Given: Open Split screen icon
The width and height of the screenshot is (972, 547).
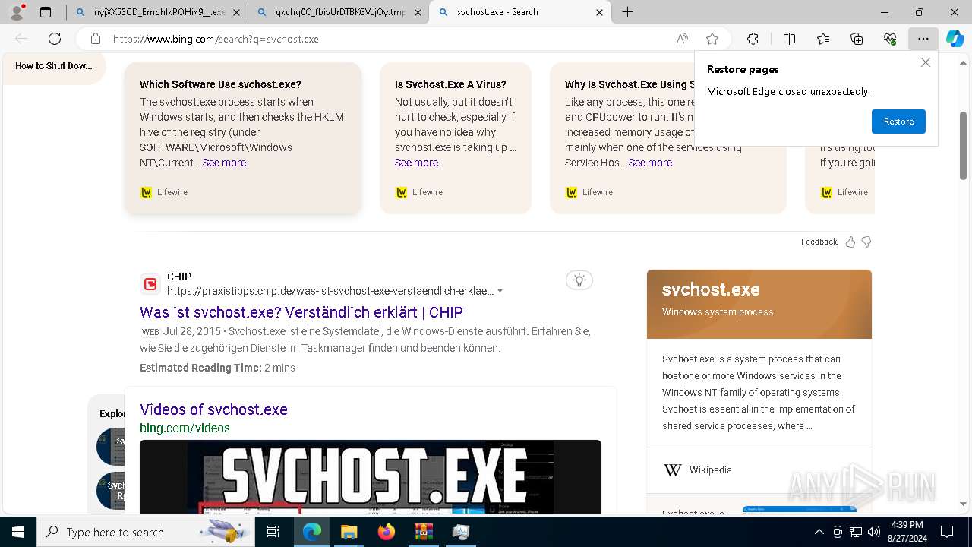Looking at the screenshot, I should click(x=789, y=39).
